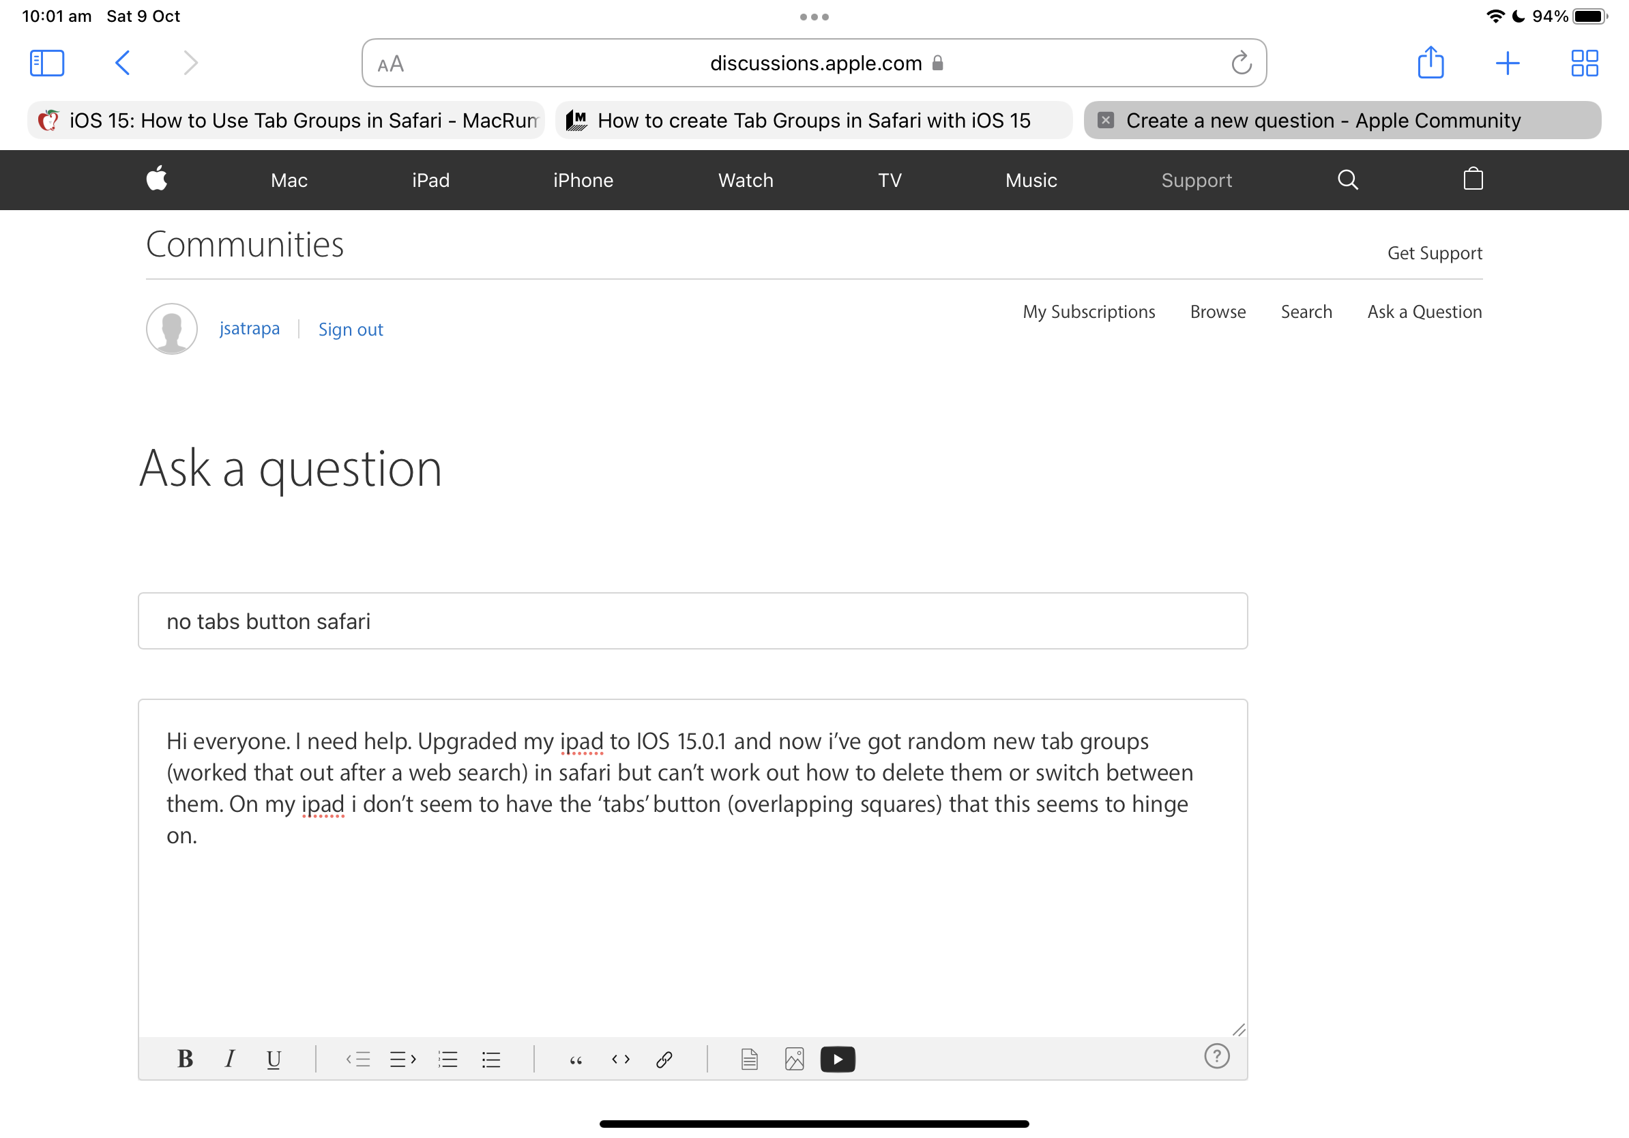Open the iPad menu in Apple navbar
This screenshot has height=1138, width=1629.
(x=430, y=180)
